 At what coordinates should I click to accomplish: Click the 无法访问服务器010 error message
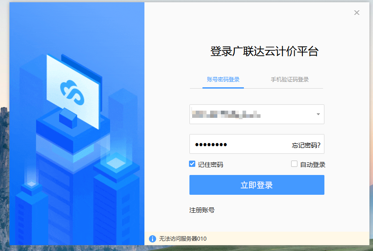tap(183, 238)
